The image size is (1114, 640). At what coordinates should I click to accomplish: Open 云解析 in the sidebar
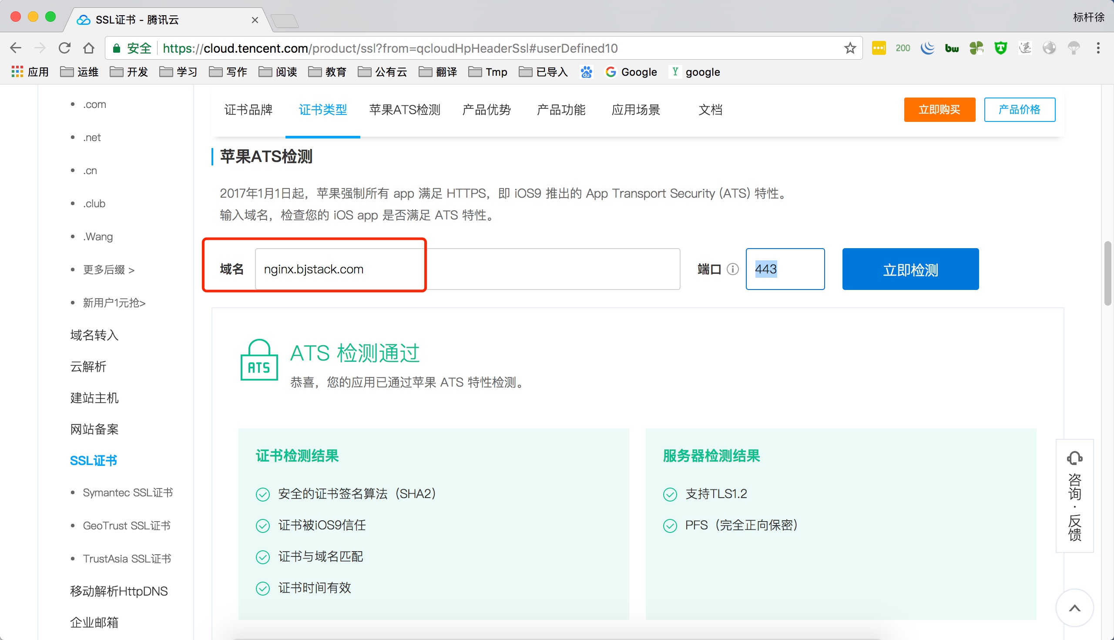pyautogui.click(x=88, y=366)
